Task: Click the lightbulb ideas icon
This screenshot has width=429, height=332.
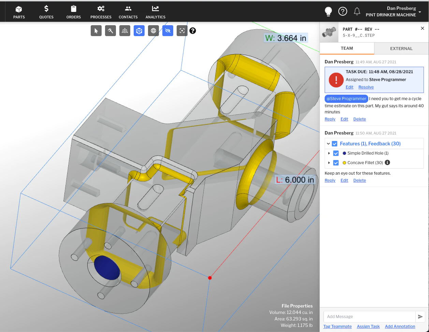Action: (x=328, y=12)
